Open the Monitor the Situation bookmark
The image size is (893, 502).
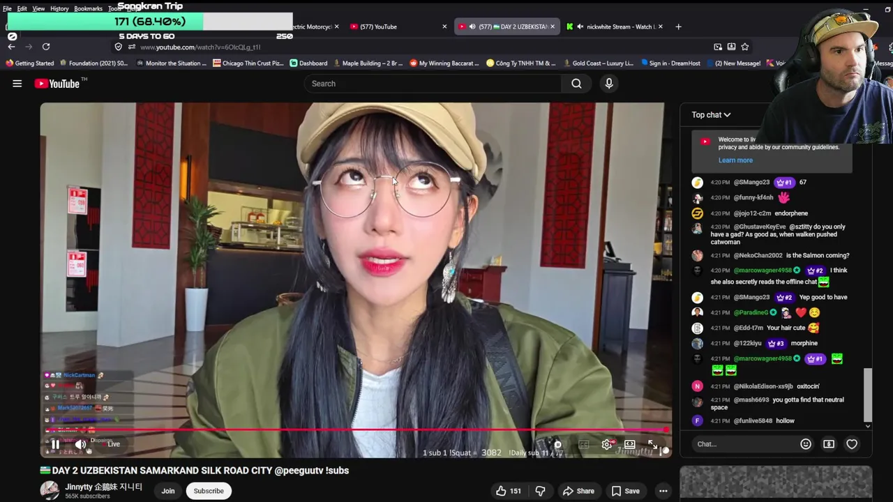(x=171, y=63)
